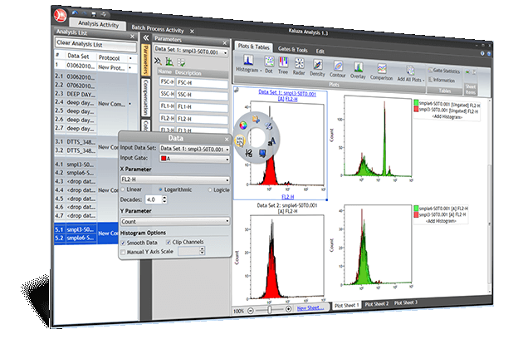The width and height of the screenshot is (523, 349).
Task: Click the zoom slider handle at bottom
Action: coord(270,310)
